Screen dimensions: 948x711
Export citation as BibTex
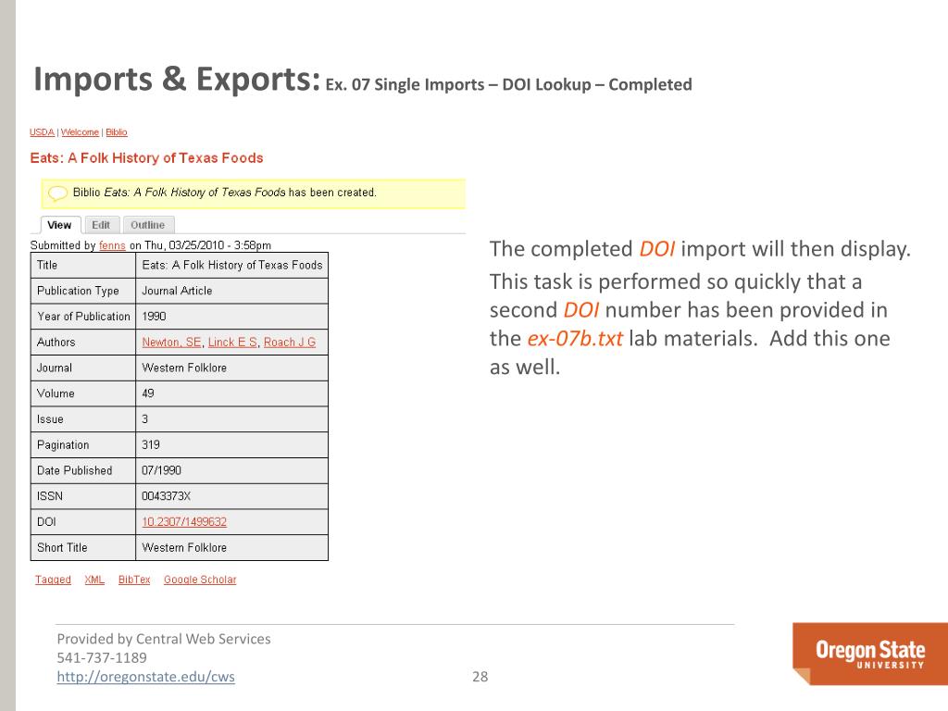pos(134,580)
